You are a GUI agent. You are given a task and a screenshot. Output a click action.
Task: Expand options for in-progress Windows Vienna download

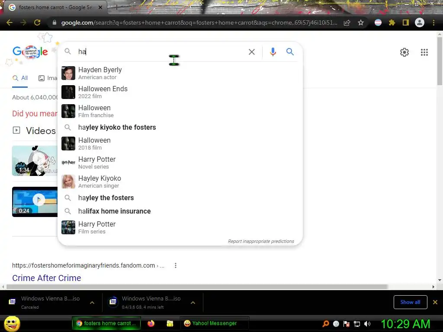pos(193,303)
